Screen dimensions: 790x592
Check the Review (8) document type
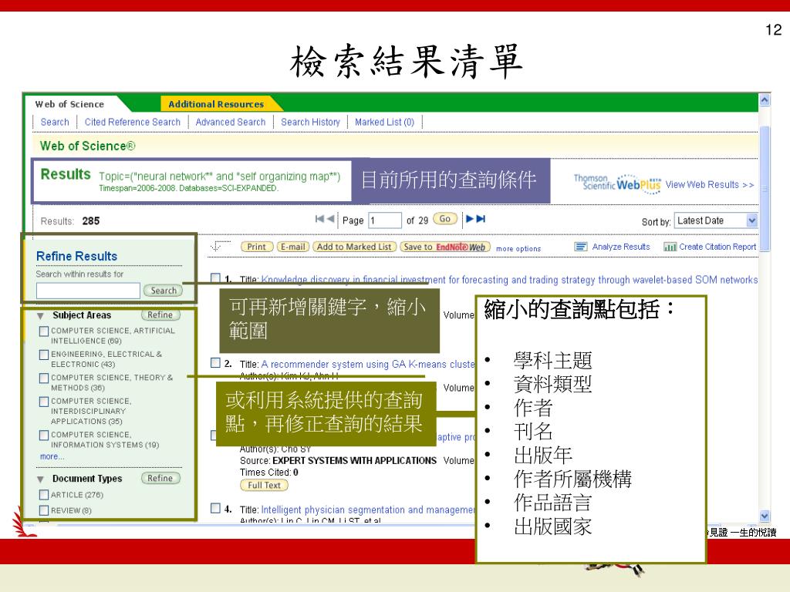click(x=44, y=510)
